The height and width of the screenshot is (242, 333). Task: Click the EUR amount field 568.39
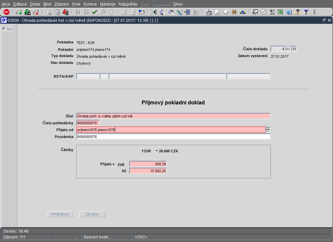tap(148, 164)
